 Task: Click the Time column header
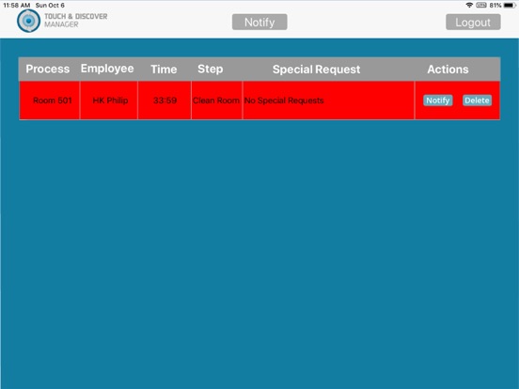tap(164, 70)
